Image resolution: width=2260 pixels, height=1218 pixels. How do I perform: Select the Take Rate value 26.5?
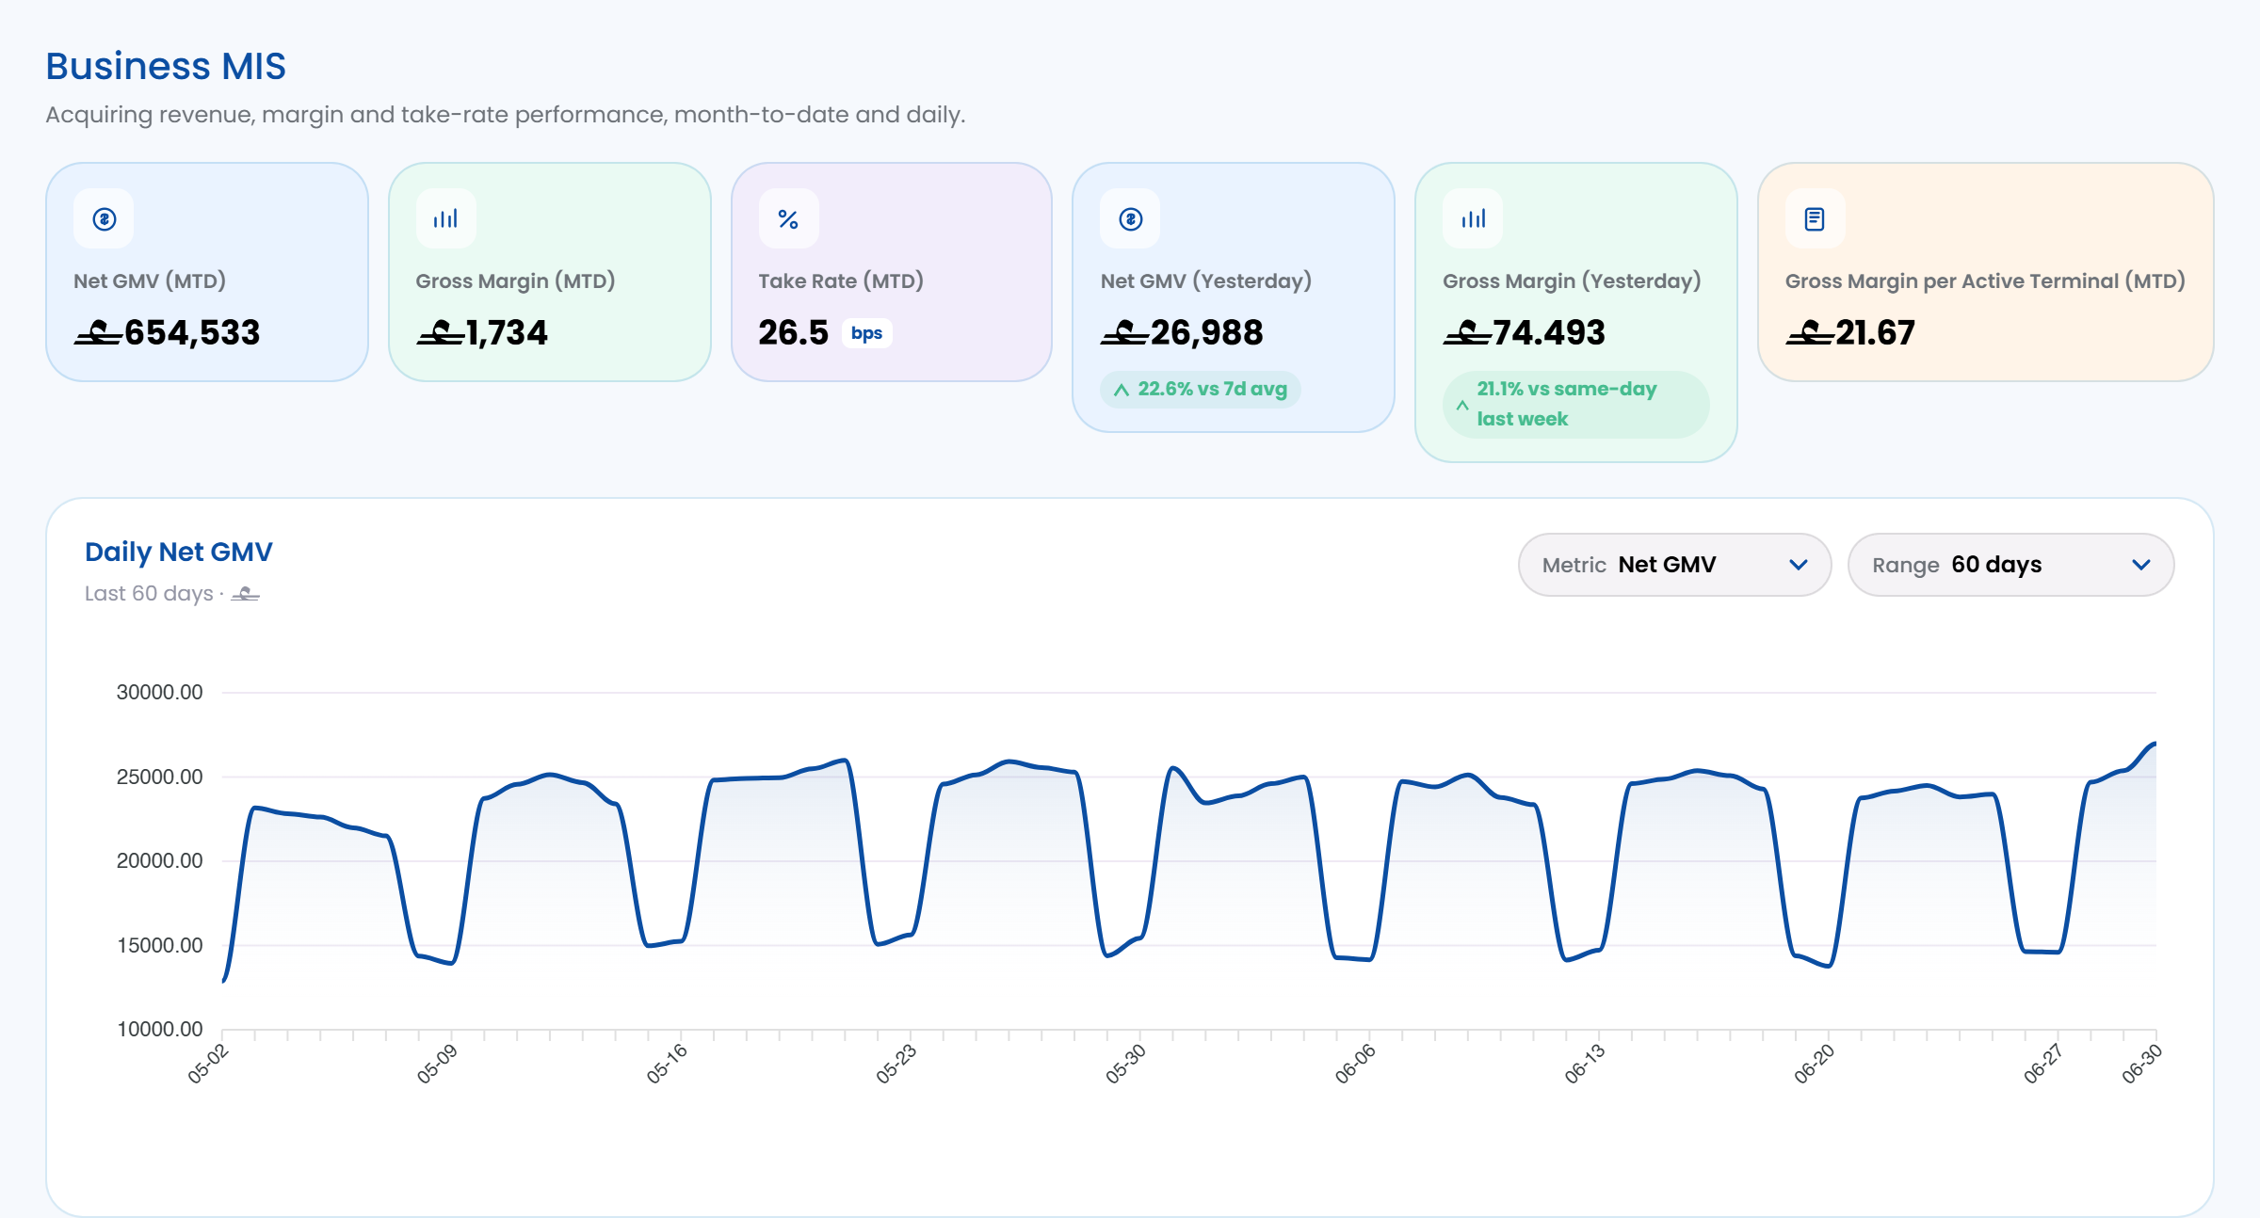pyautogui.click(x=793, y=332)
